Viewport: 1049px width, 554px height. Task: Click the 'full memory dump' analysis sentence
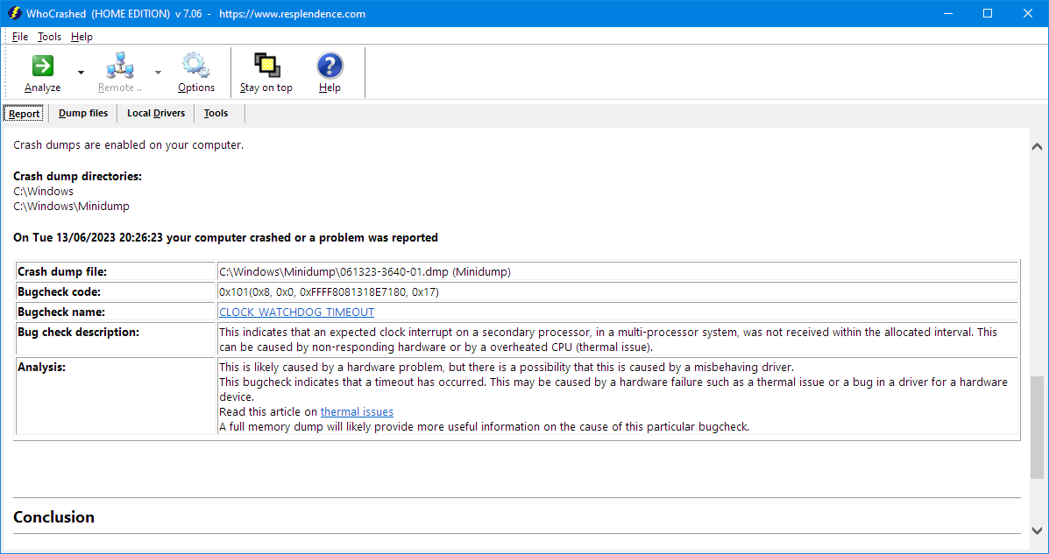[485, 426]
